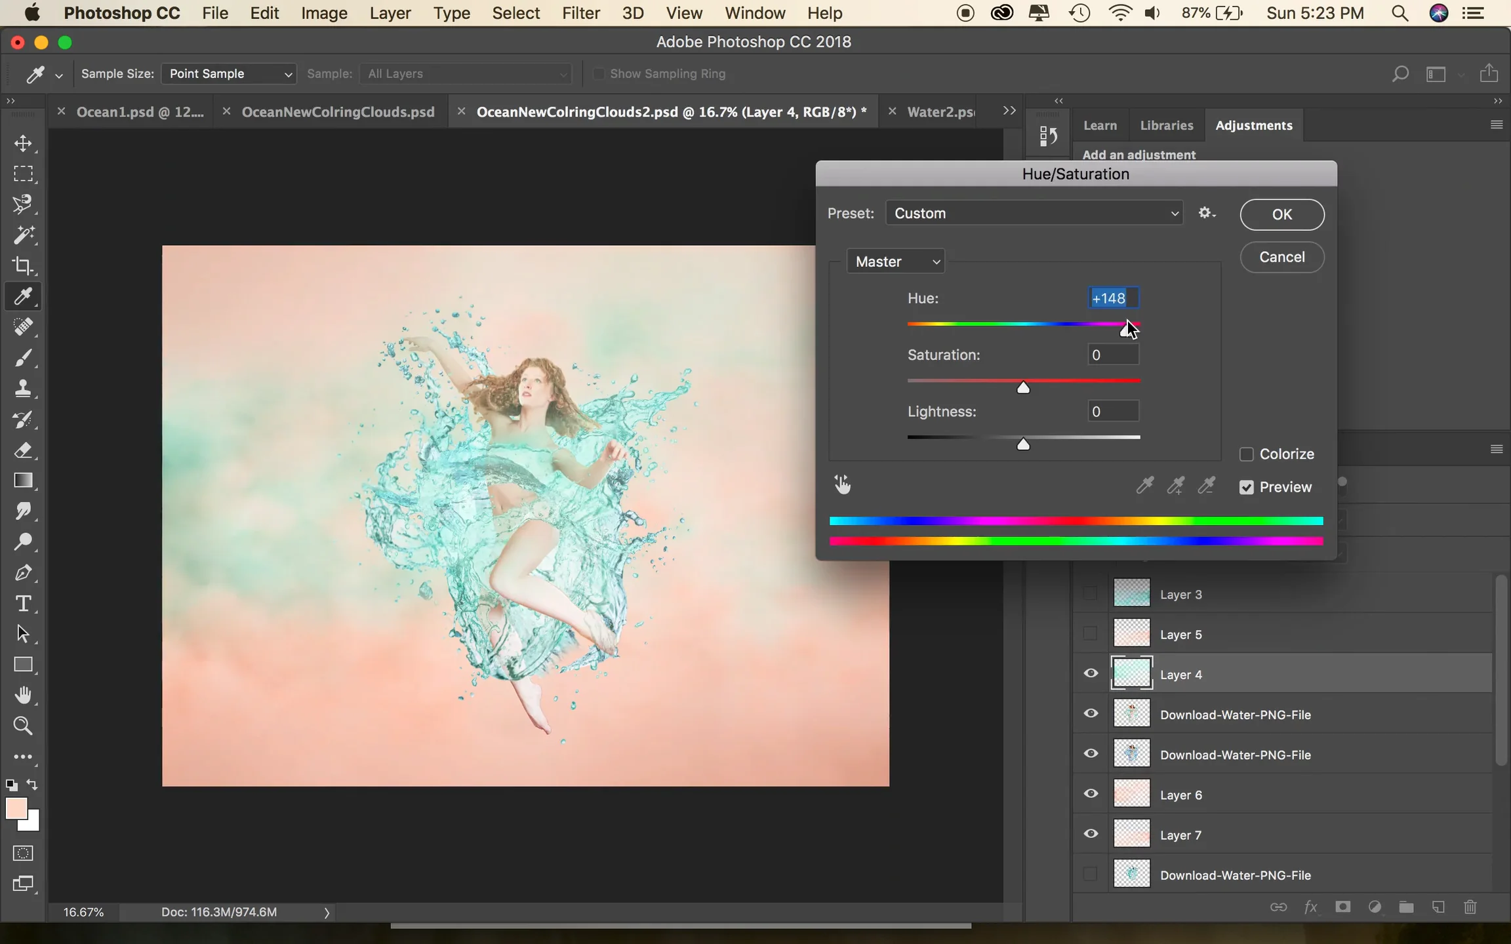Open the Wi-Fi status menu
This screenshot has width=1511, height=944.
(1119, 13)
